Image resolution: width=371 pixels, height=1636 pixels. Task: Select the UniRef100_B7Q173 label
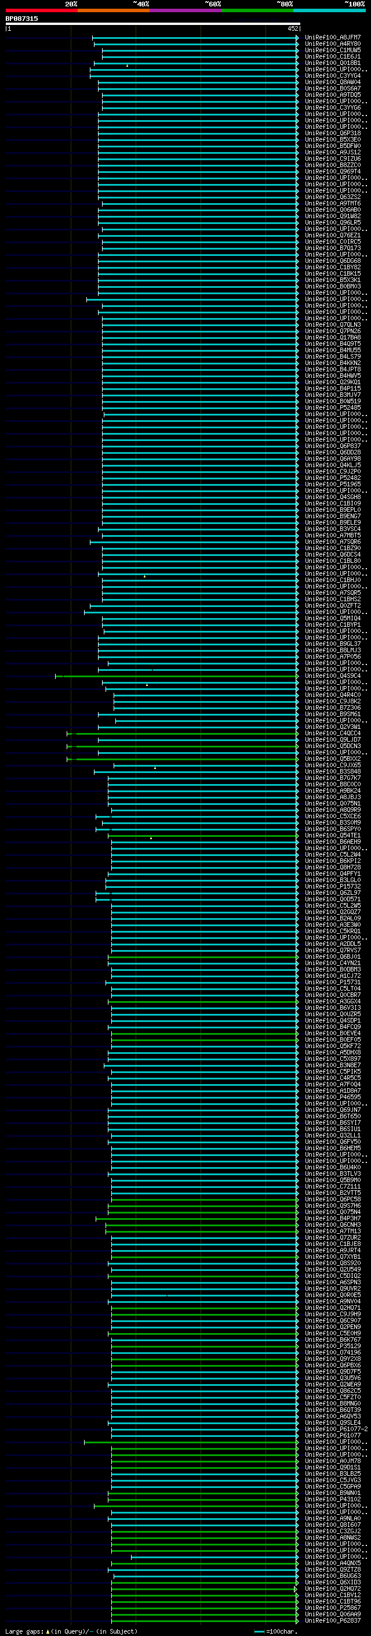coord(332,248)
